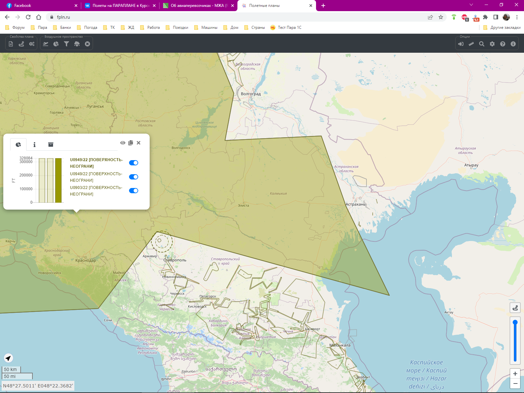Open map search magnifier in options
Screen dimensions: 524x393
482,44
